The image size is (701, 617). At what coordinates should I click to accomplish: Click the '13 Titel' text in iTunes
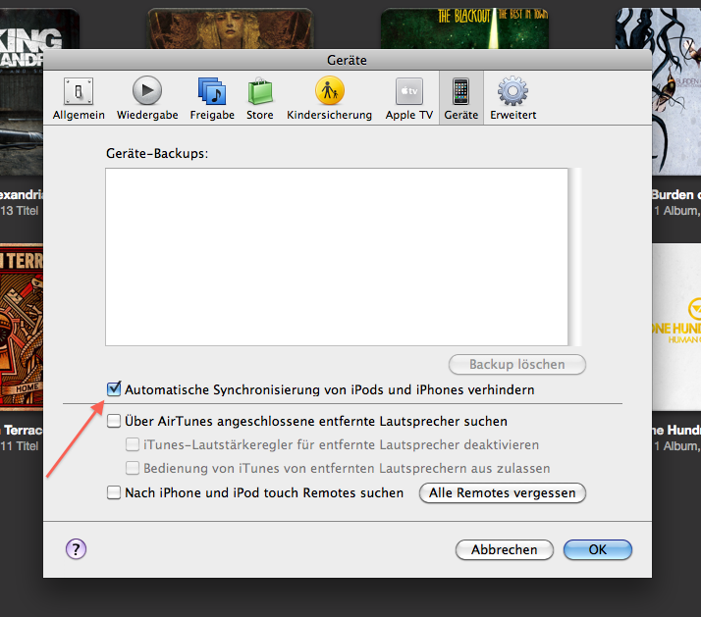(x=20, y=211)
